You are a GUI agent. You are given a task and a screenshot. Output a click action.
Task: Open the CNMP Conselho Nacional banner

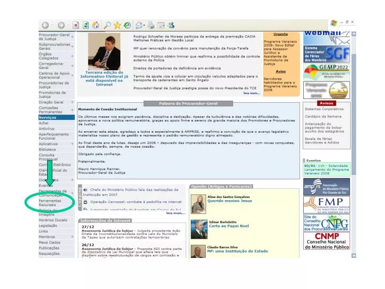(327, 241)
